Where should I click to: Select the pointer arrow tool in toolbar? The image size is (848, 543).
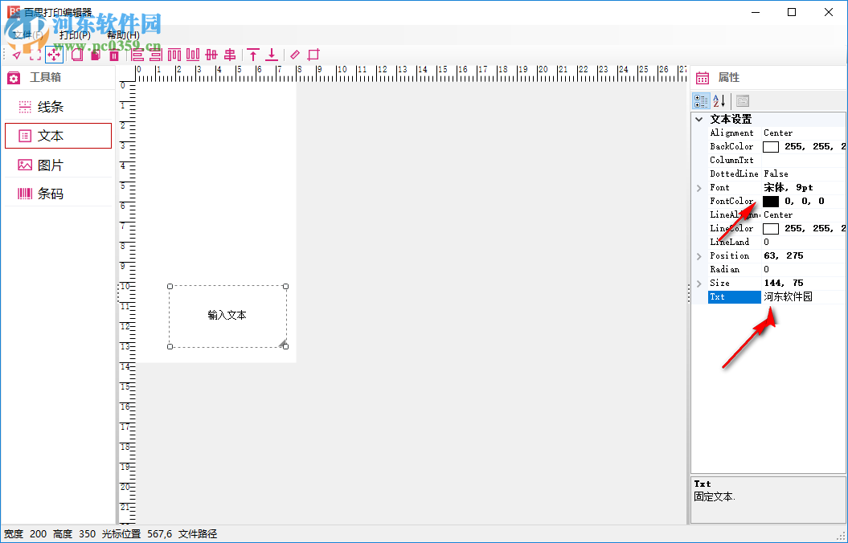pyautogui.click(x=17, y=55)
